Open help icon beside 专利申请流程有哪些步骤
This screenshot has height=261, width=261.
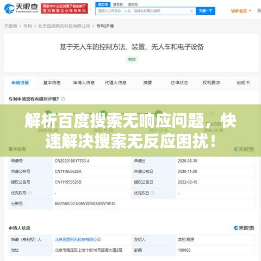[63, 99]
